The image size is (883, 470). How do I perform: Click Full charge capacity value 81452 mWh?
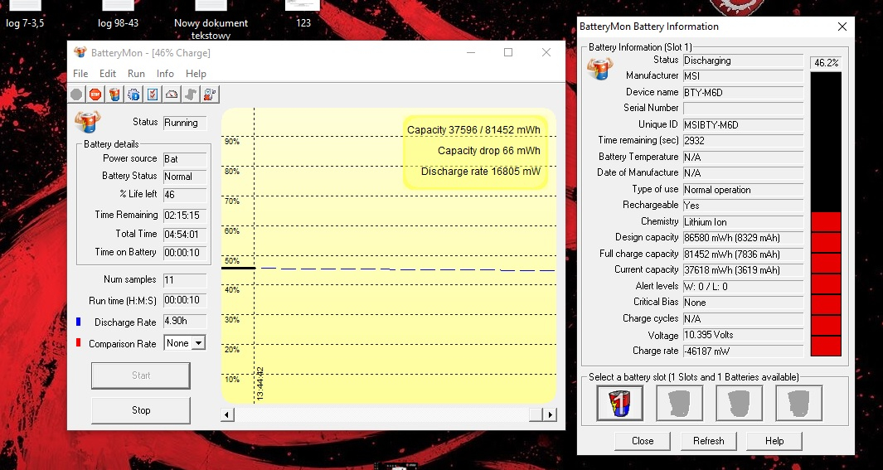pyautogui.click(x=743, y=254)
